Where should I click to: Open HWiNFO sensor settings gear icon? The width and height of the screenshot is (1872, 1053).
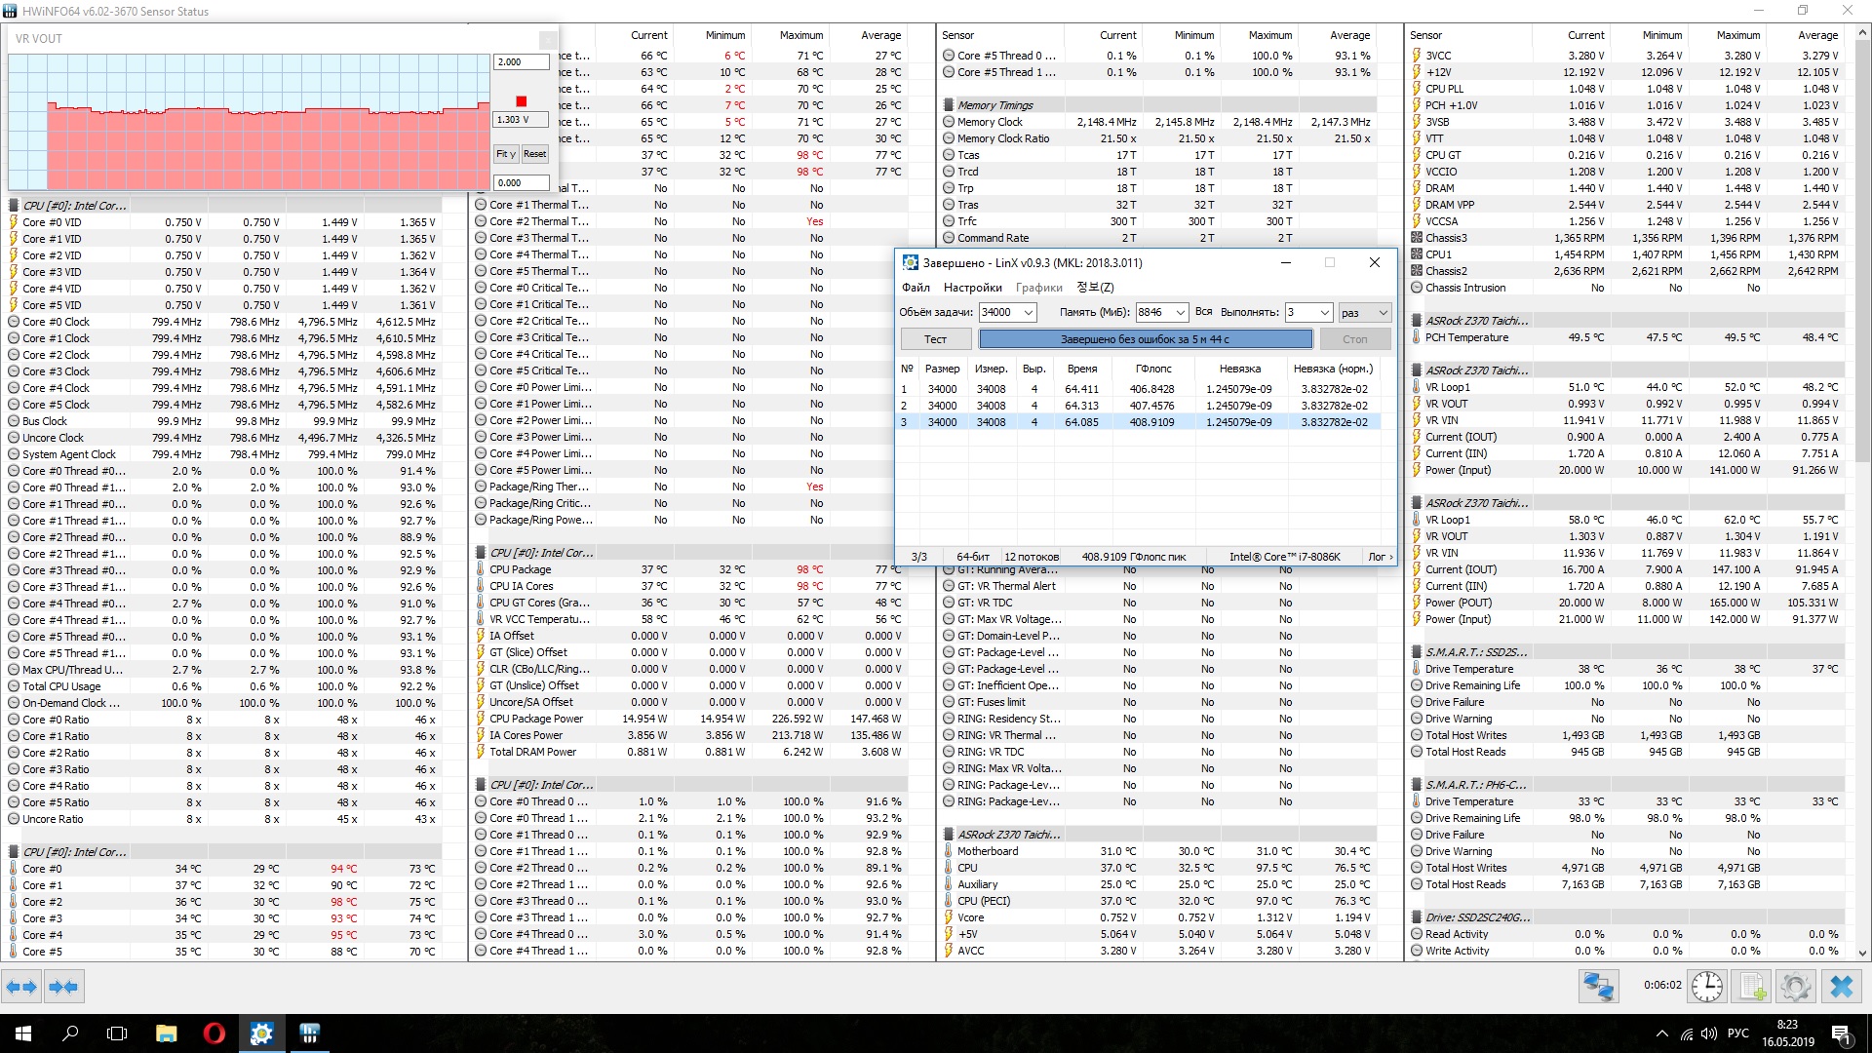pyautogui.click(x=1795, y=987)
